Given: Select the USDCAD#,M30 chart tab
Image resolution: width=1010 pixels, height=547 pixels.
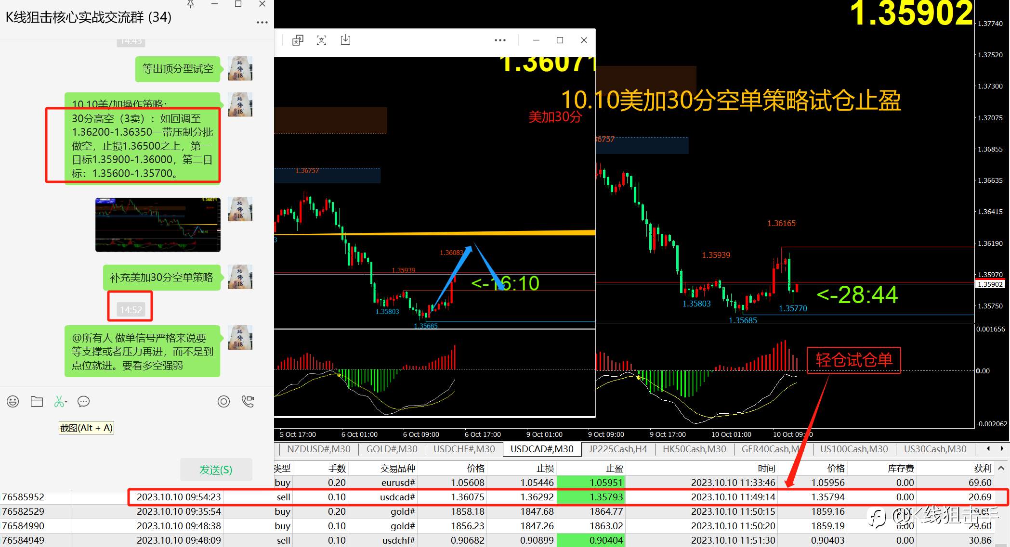Looking at the screenshot, I should (x=542, y=449).
